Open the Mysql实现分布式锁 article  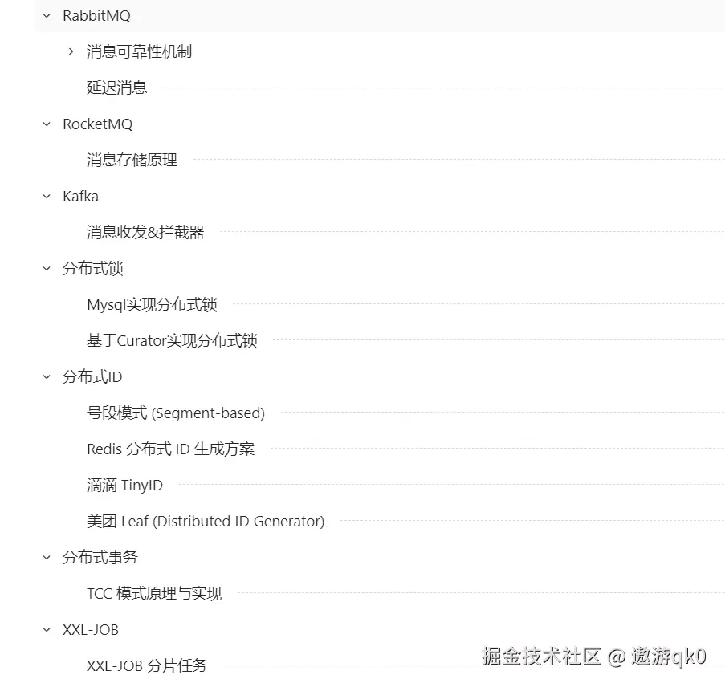[152, 305]
